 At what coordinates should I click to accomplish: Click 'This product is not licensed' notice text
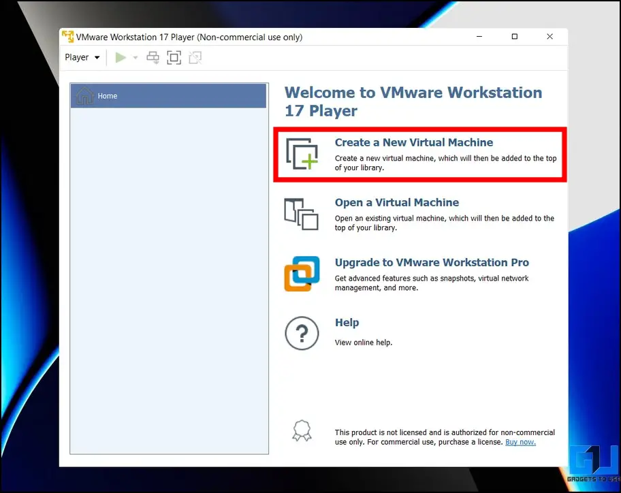(x=445, y=437)
